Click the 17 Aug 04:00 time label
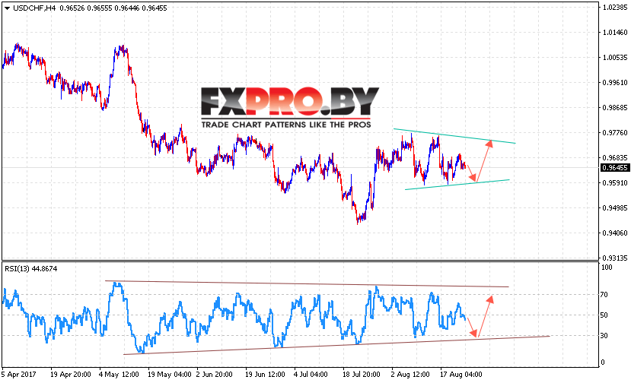The image size is (631, 383). pyautogui.click(x=461, y=375)
